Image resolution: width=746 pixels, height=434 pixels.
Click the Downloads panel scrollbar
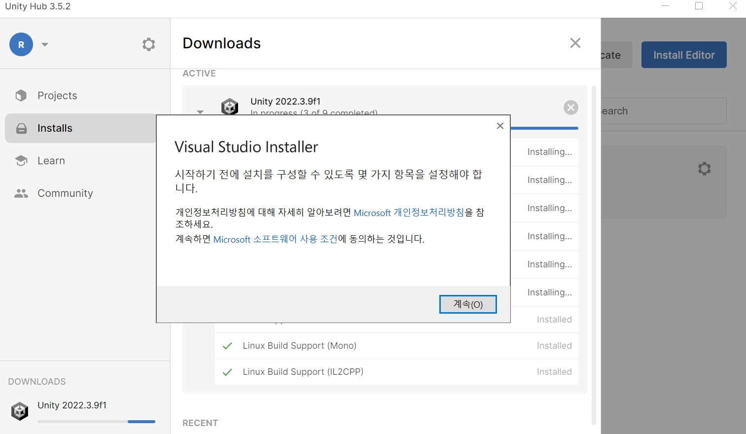[x=594, y=255]
